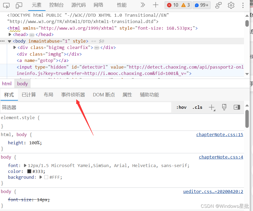Switch to the 源代码 tab
Image resolution: width=253 pixels, height=211 pixels.
[78, 5]
